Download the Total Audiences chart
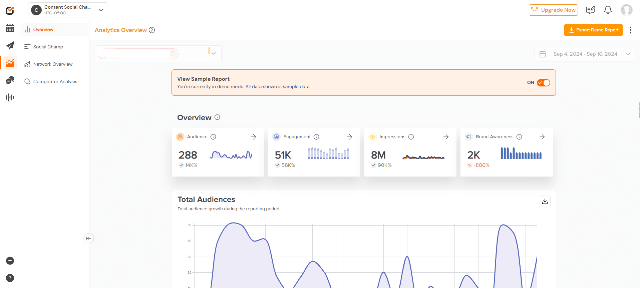Viewport: 640px width, 288px height. (545, 201)
